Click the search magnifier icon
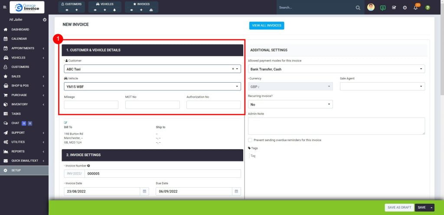 click(x=358, y=8)
